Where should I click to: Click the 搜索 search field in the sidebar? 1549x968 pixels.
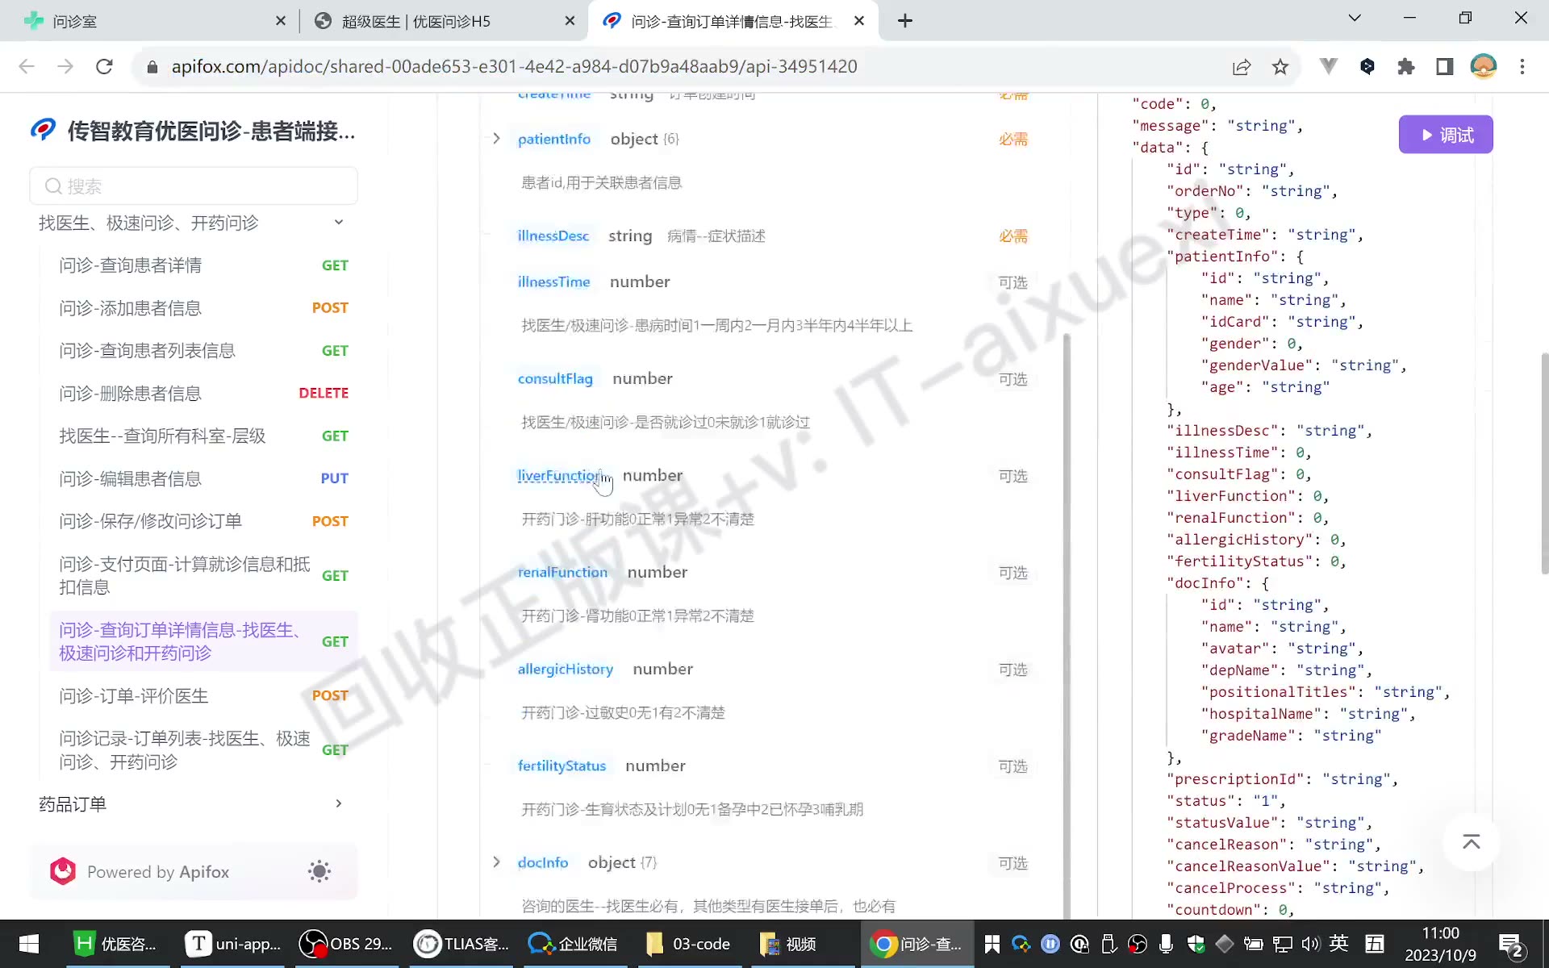point(194,186)
